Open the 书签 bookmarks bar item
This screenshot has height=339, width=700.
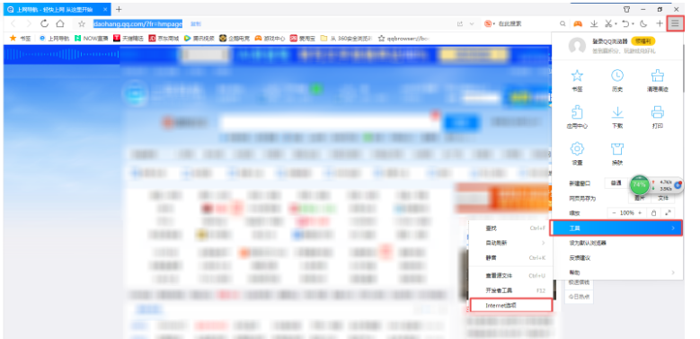(x=21, y=39)
